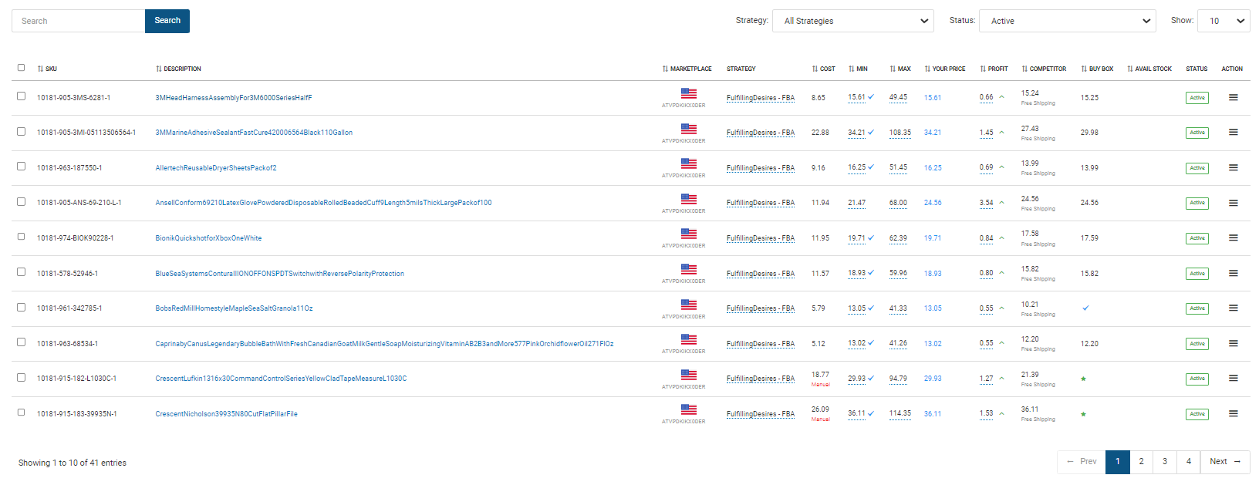1259x485 pixels.
Task: Open action menu for AnsellConform glove row
Action: 1233,204
